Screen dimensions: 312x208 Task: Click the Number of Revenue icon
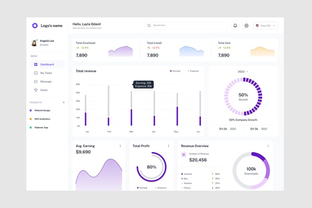(x=184, y=154)
